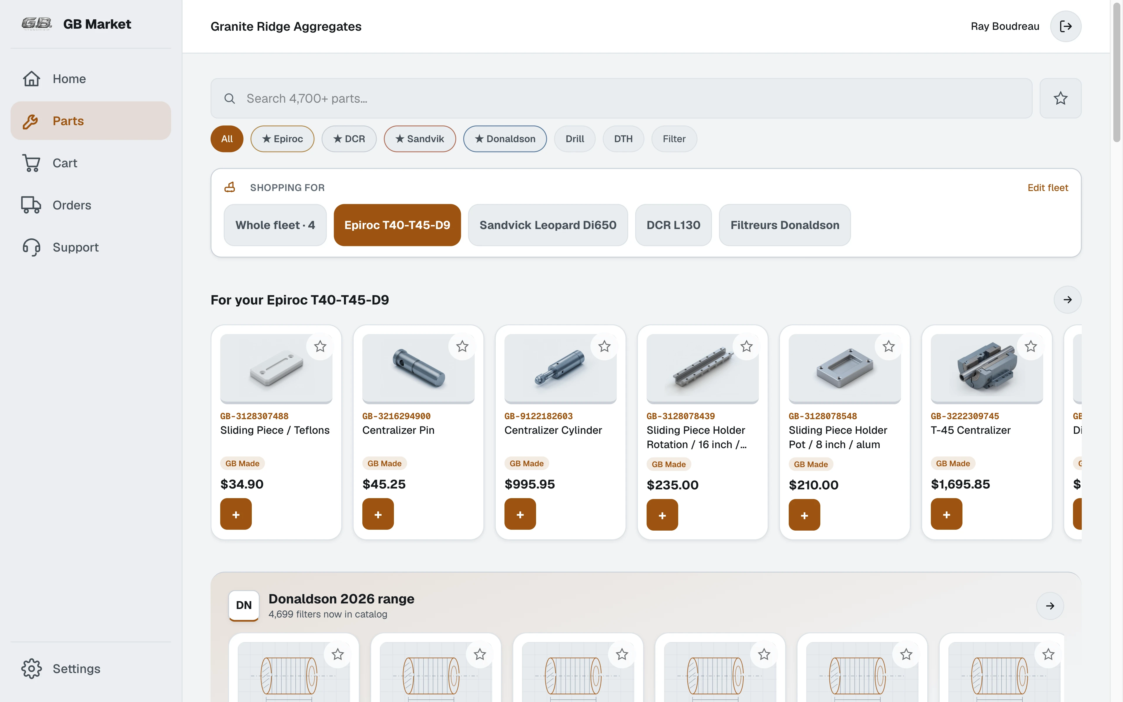Open the Cart

(90, 163)
